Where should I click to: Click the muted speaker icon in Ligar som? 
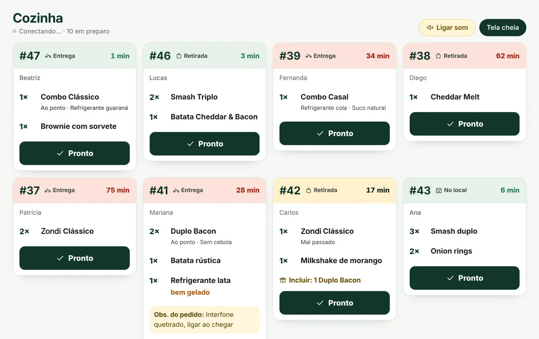point(430,28)
